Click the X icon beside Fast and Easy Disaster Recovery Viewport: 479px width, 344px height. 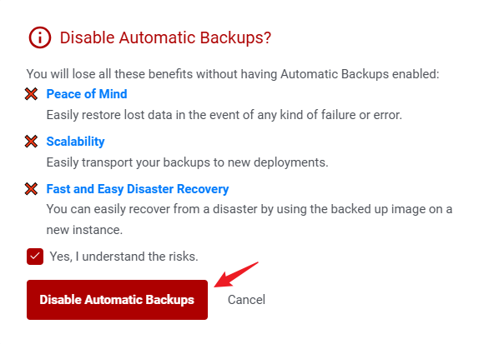click(31, 189)
